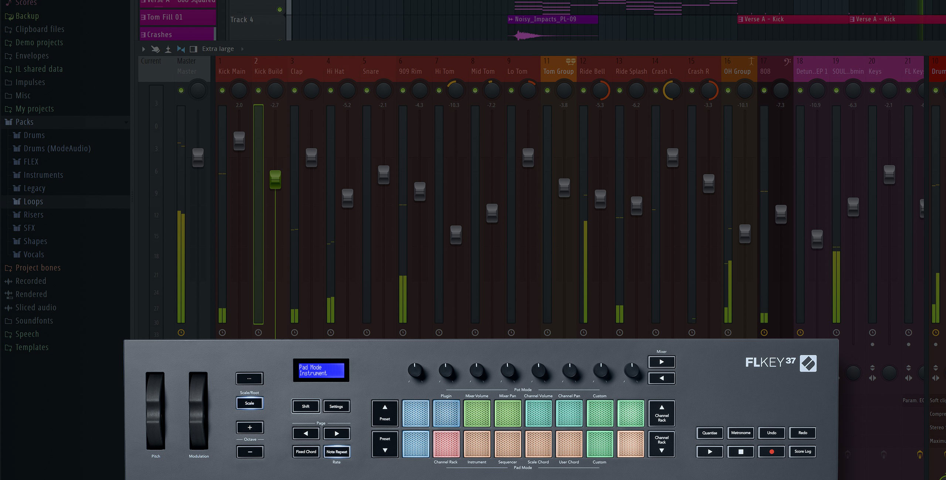This screenshot has height=480, width=946.
Task: Mute the Kick Main track via green LED
Action: 222,90
